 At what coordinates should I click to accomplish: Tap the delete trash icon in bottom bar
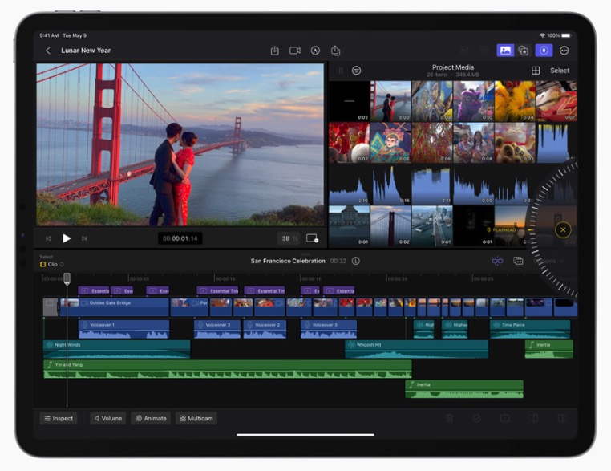pyautogui.click(x=450, y=418)
